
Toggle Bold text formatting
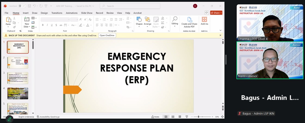pos(43,25)
